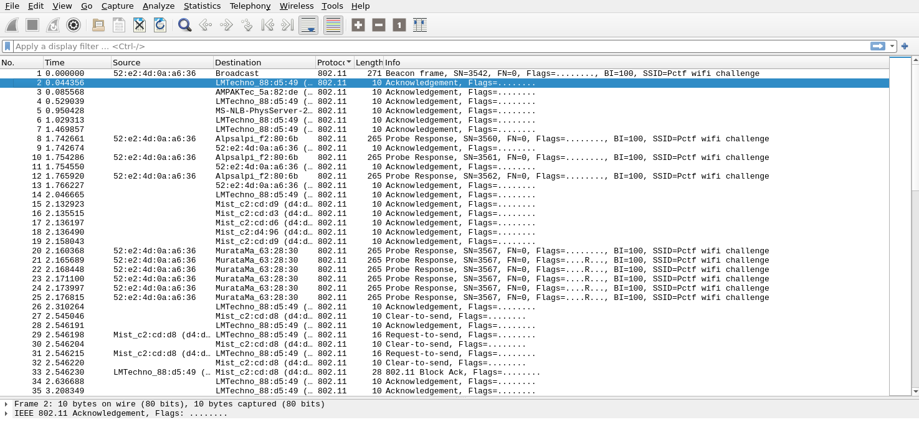Open the File menu
Screen dimensions: 919x422
pyautogui.click(x=12, y=6)
